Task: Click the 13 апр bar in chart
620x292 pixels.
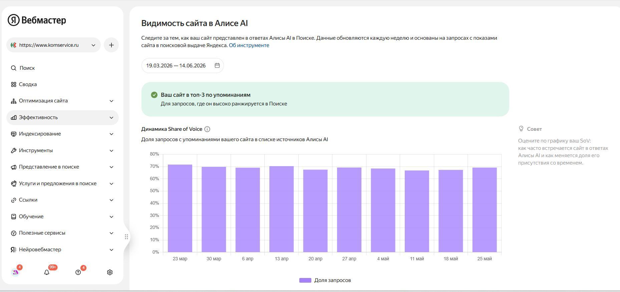Action: point(282,209)
